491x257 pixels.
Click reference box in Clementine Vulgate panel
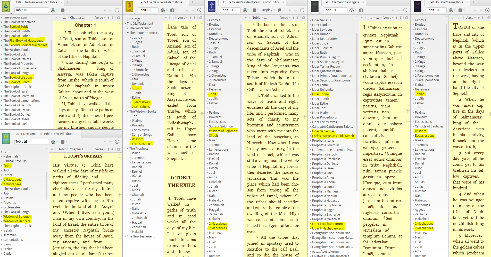335,10
